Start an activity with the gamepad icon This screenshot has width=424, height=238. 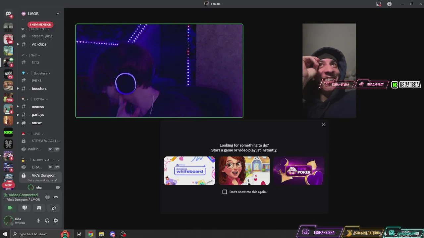pos(39,208)
